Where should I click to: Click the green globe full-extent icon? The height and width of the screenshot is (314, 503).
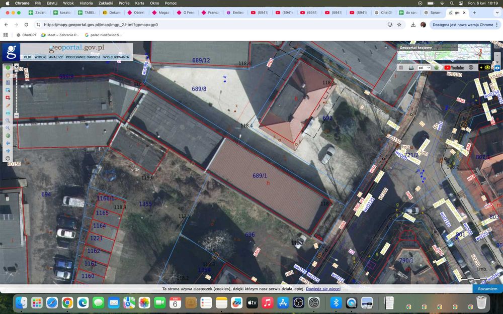coord(8,136)
